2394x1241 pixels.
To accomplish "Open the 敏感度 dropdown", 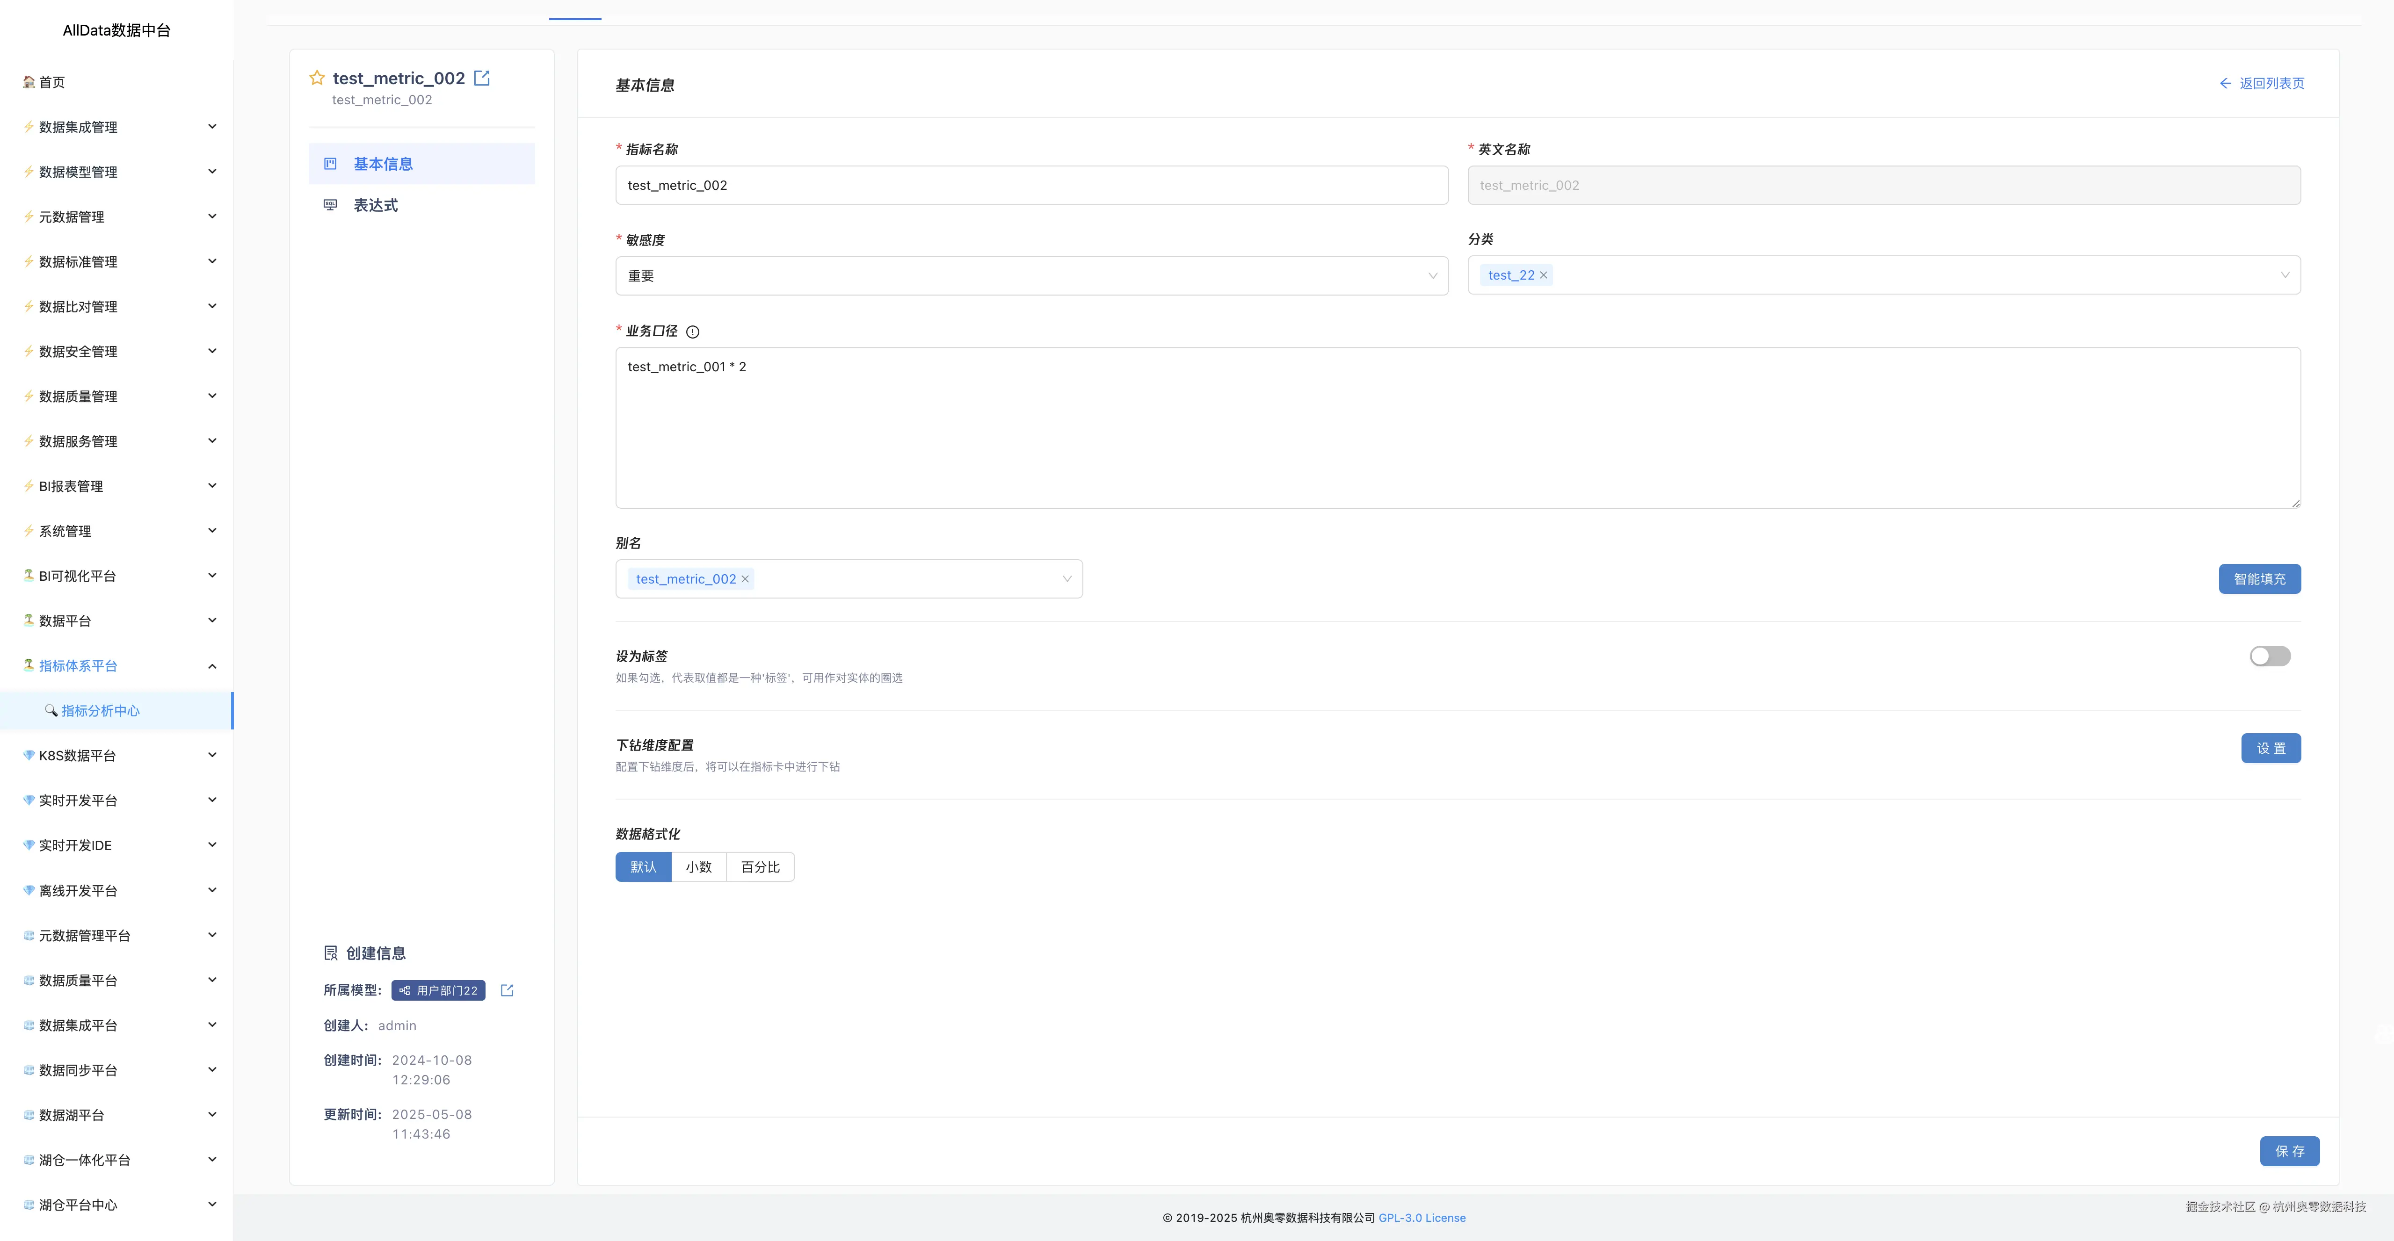I will tap(1031, 276).
